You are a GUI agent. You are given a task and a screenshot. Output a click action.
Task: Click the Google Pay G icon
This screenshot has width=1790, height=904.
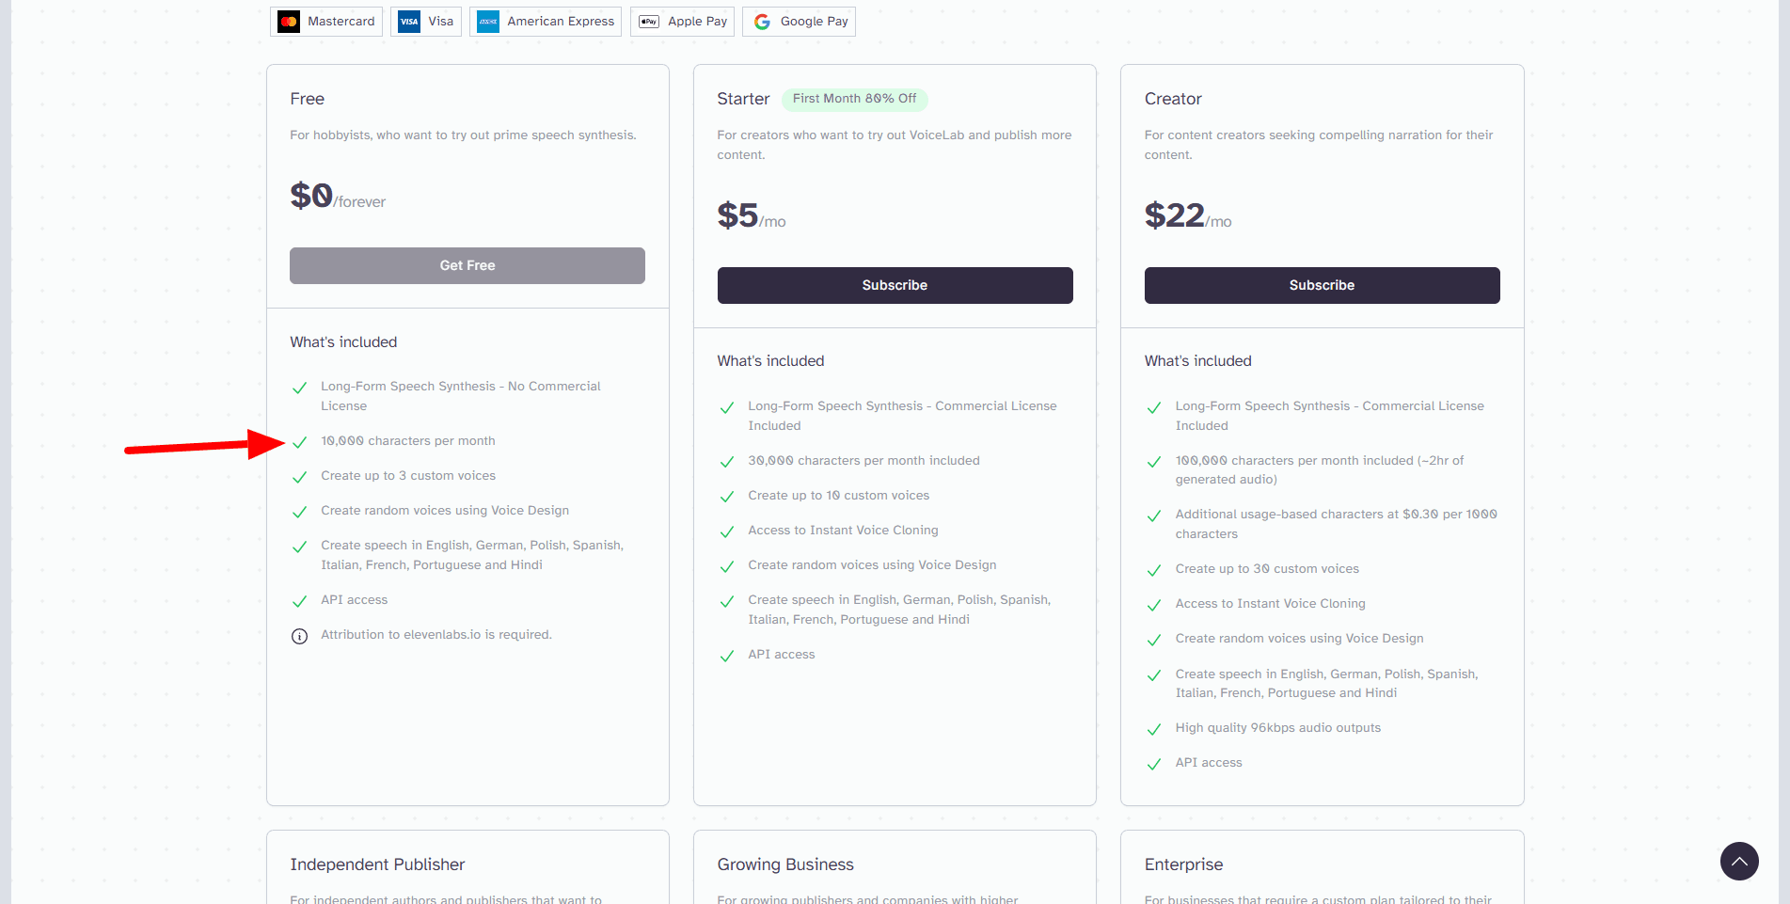(x=762, y=22)
